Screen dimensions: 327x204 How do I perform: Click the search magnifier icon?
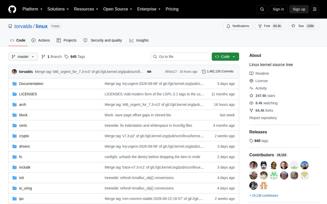click(262, 9)
